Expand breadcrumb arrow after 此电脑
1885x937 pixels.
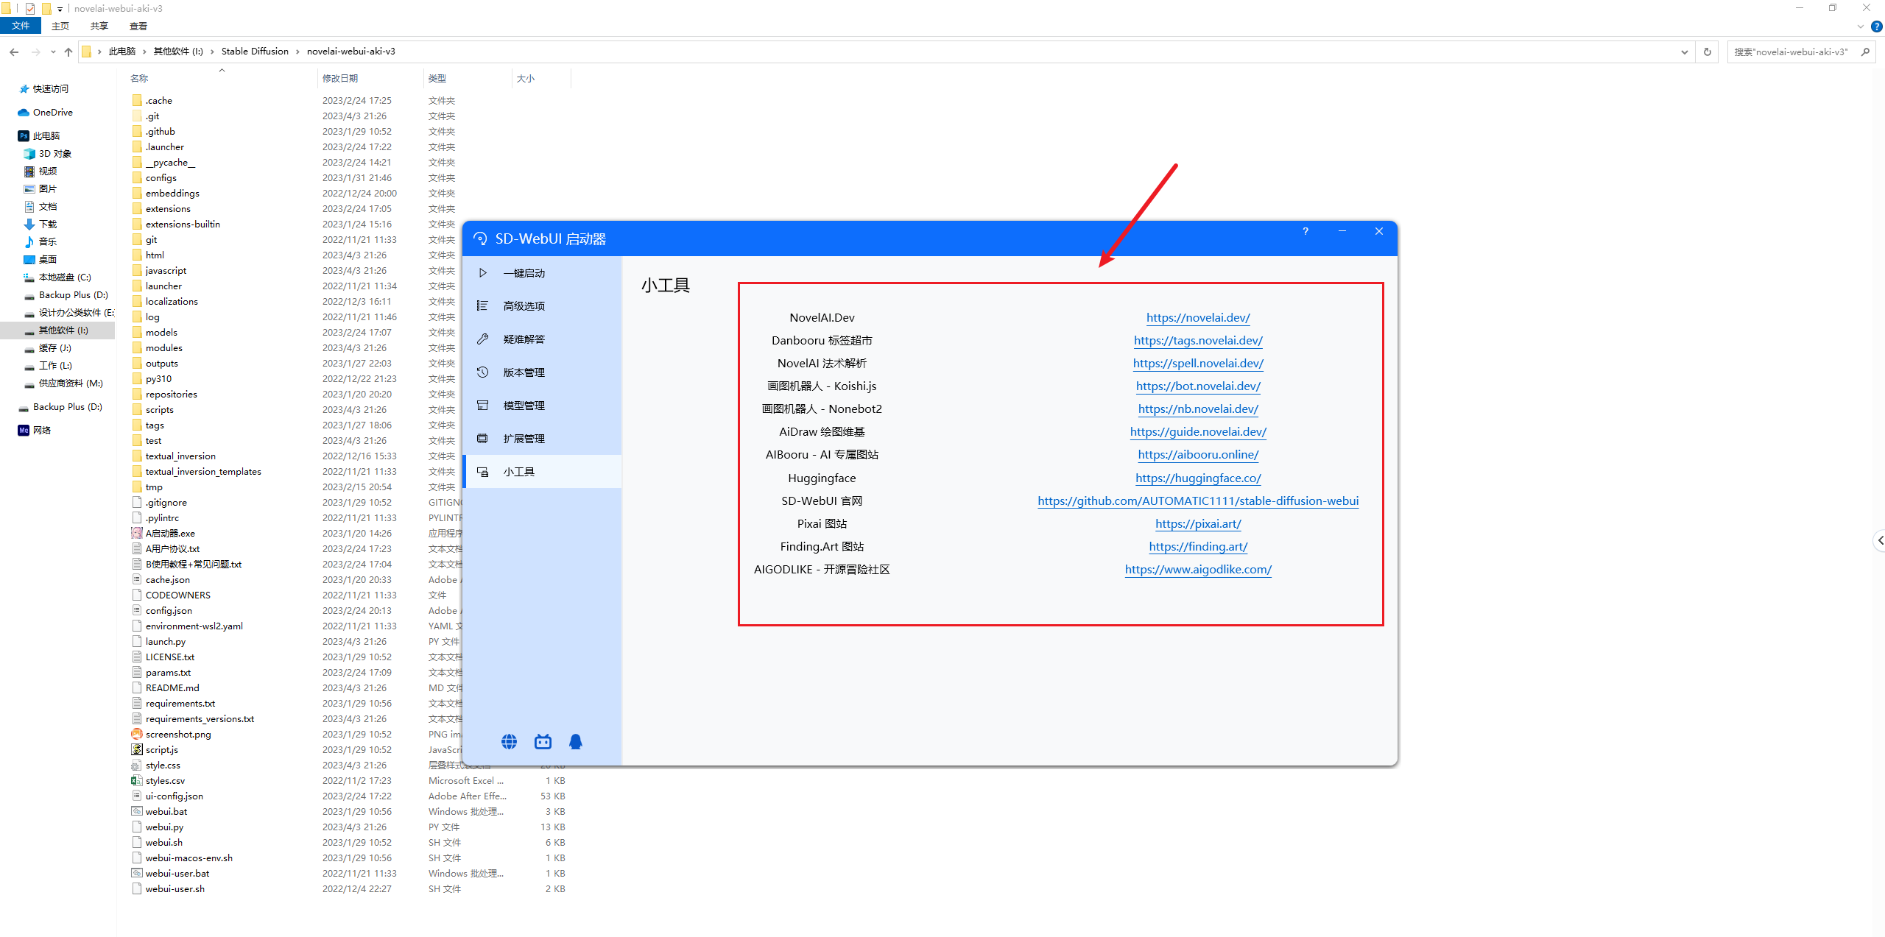pyautogui.click(x=144, y=52)
